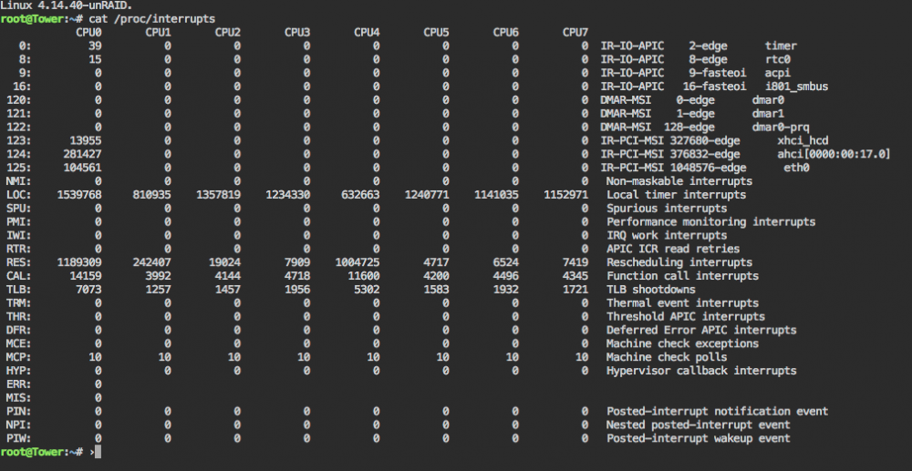Click 'Hypervisor callback interrupts' description

click(701, 371)
